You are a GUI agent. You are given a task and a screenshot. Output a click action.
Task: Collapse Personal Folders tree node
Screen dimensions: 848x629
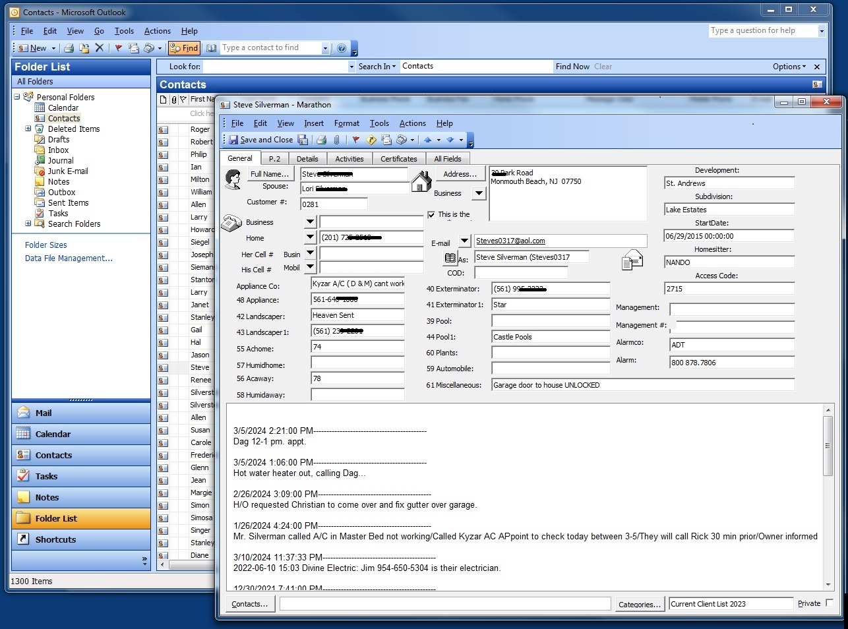(x=17, y=97)
